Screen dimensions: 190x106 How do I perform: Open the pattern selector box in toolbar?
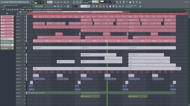click(x=85, y=6)
